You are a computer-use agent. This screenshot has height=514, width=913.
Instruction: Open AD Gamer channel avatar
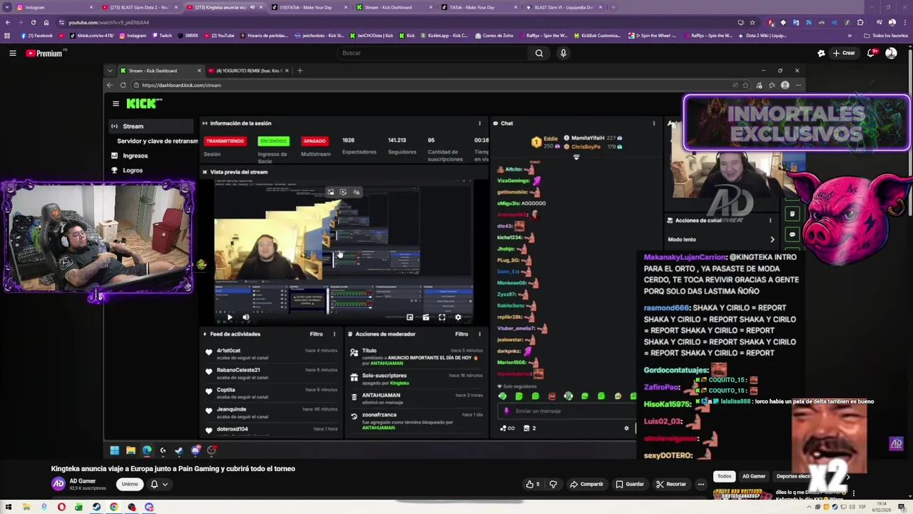[x=58, y=484]
